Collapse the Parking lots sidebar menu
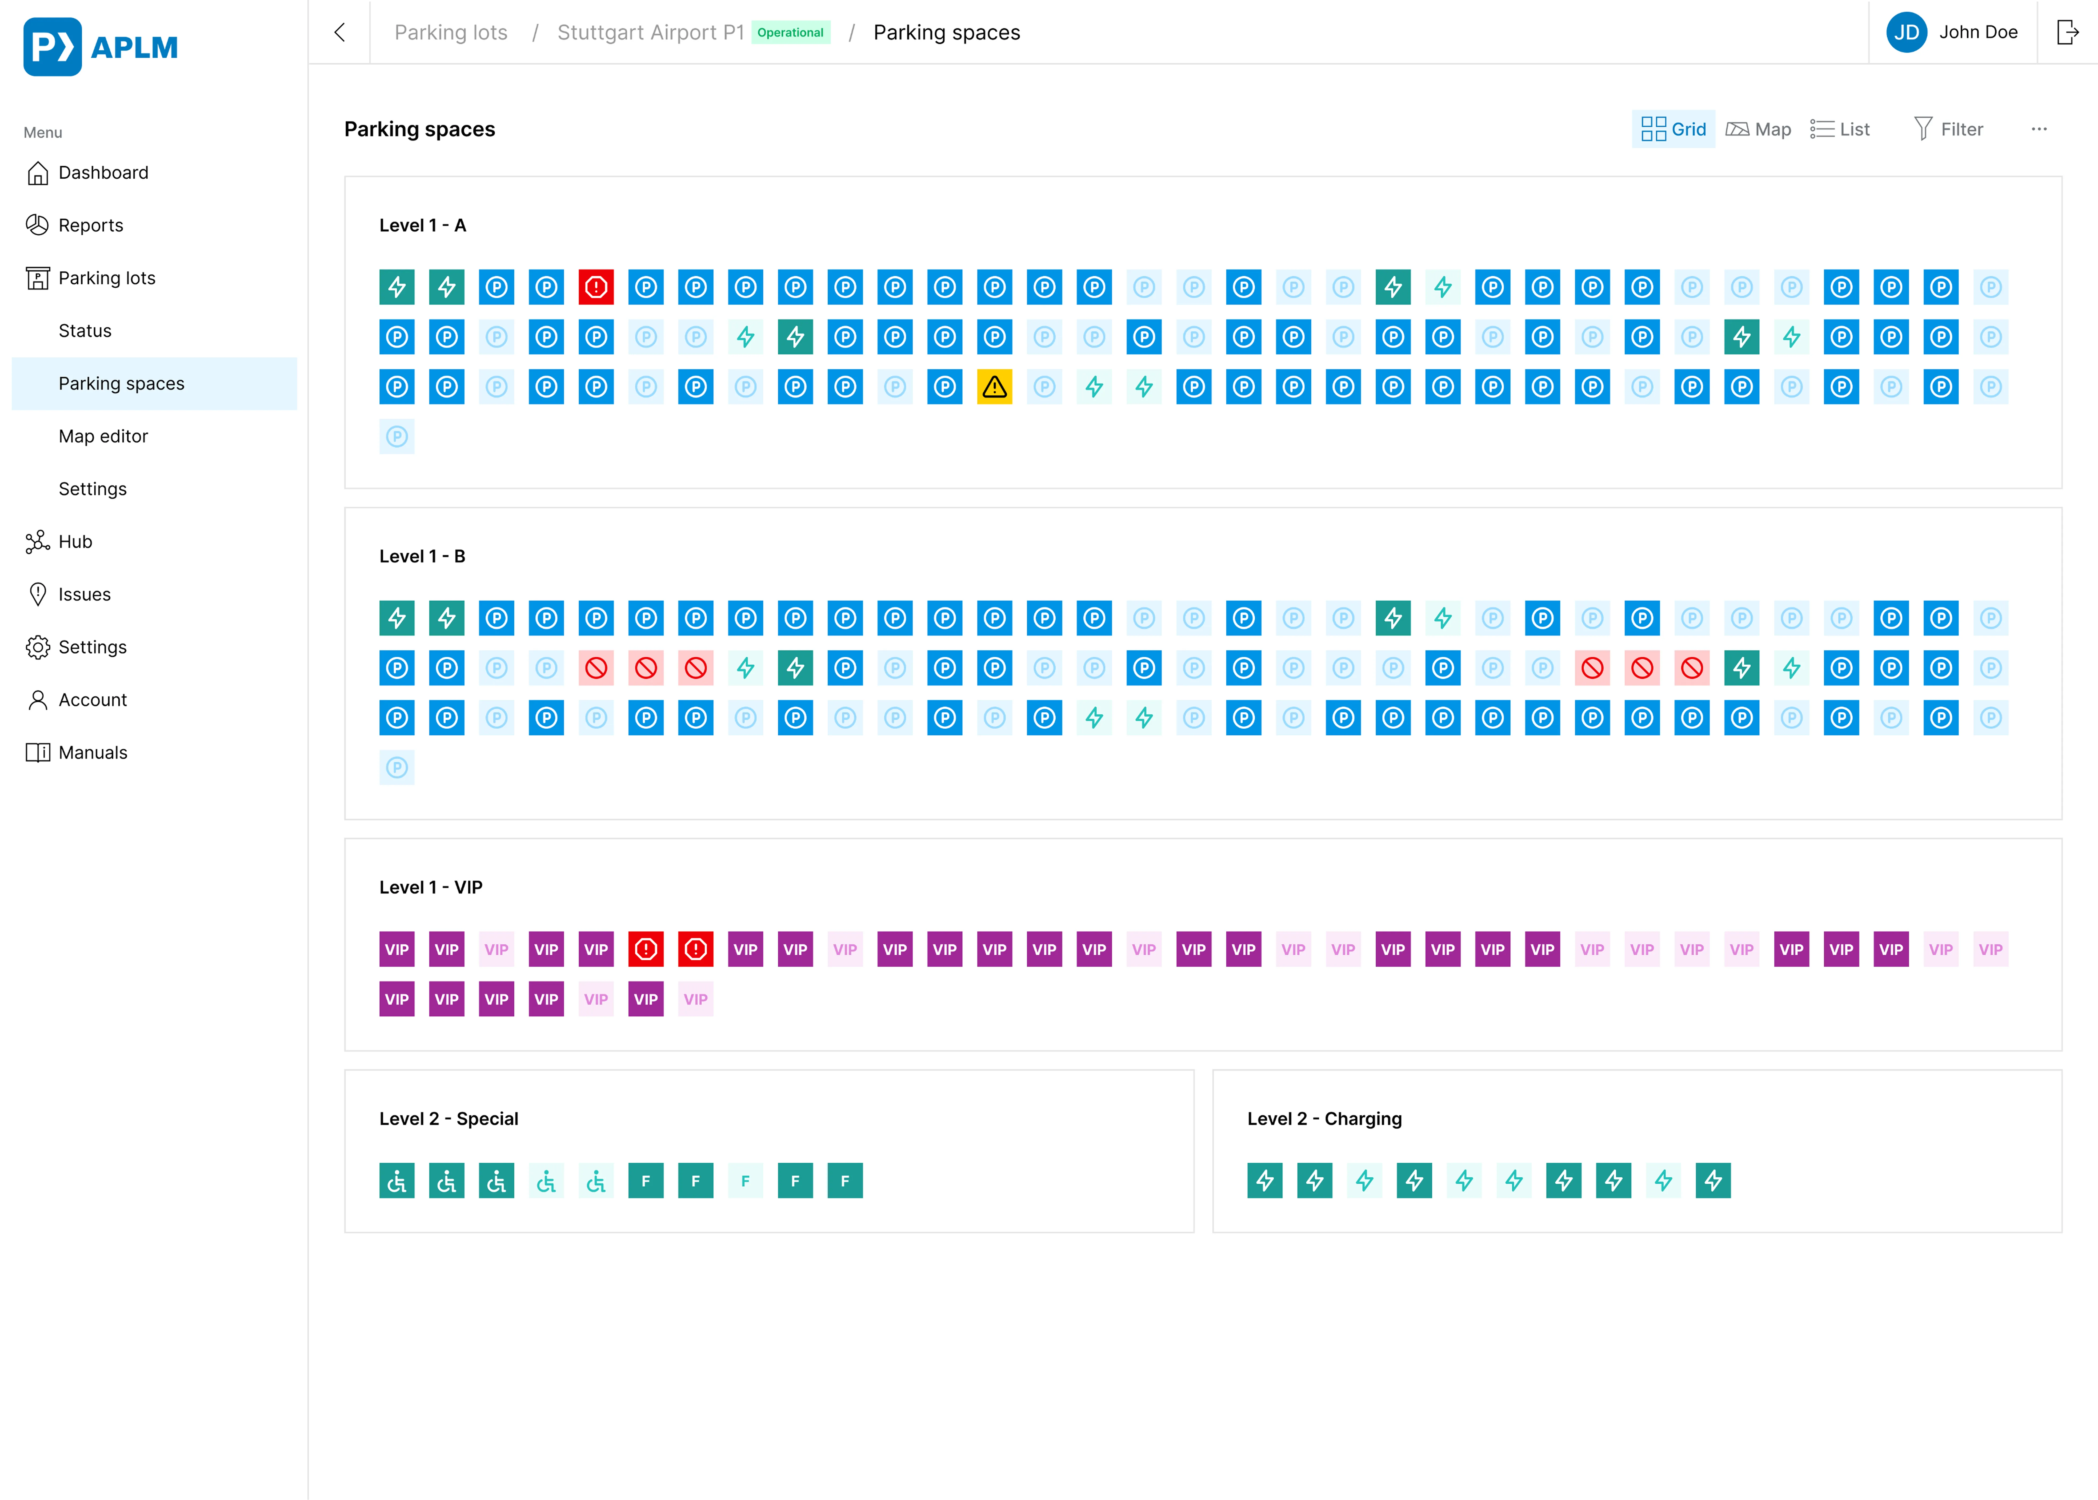 click(106, 278)
